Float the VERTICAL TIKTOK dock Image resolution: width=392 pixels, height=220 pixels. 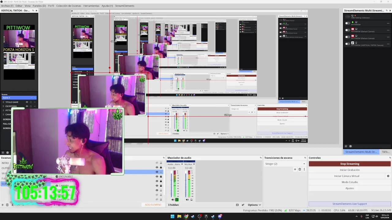pos(33,10)
